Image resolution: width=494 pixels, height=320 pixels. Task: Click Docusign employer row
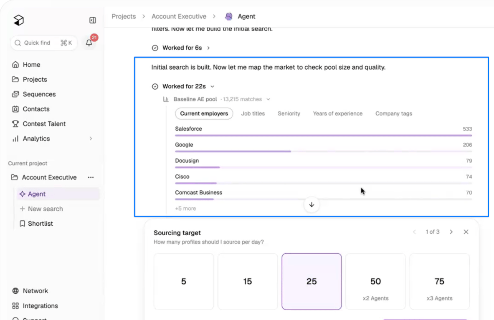(x=324, y=163)
